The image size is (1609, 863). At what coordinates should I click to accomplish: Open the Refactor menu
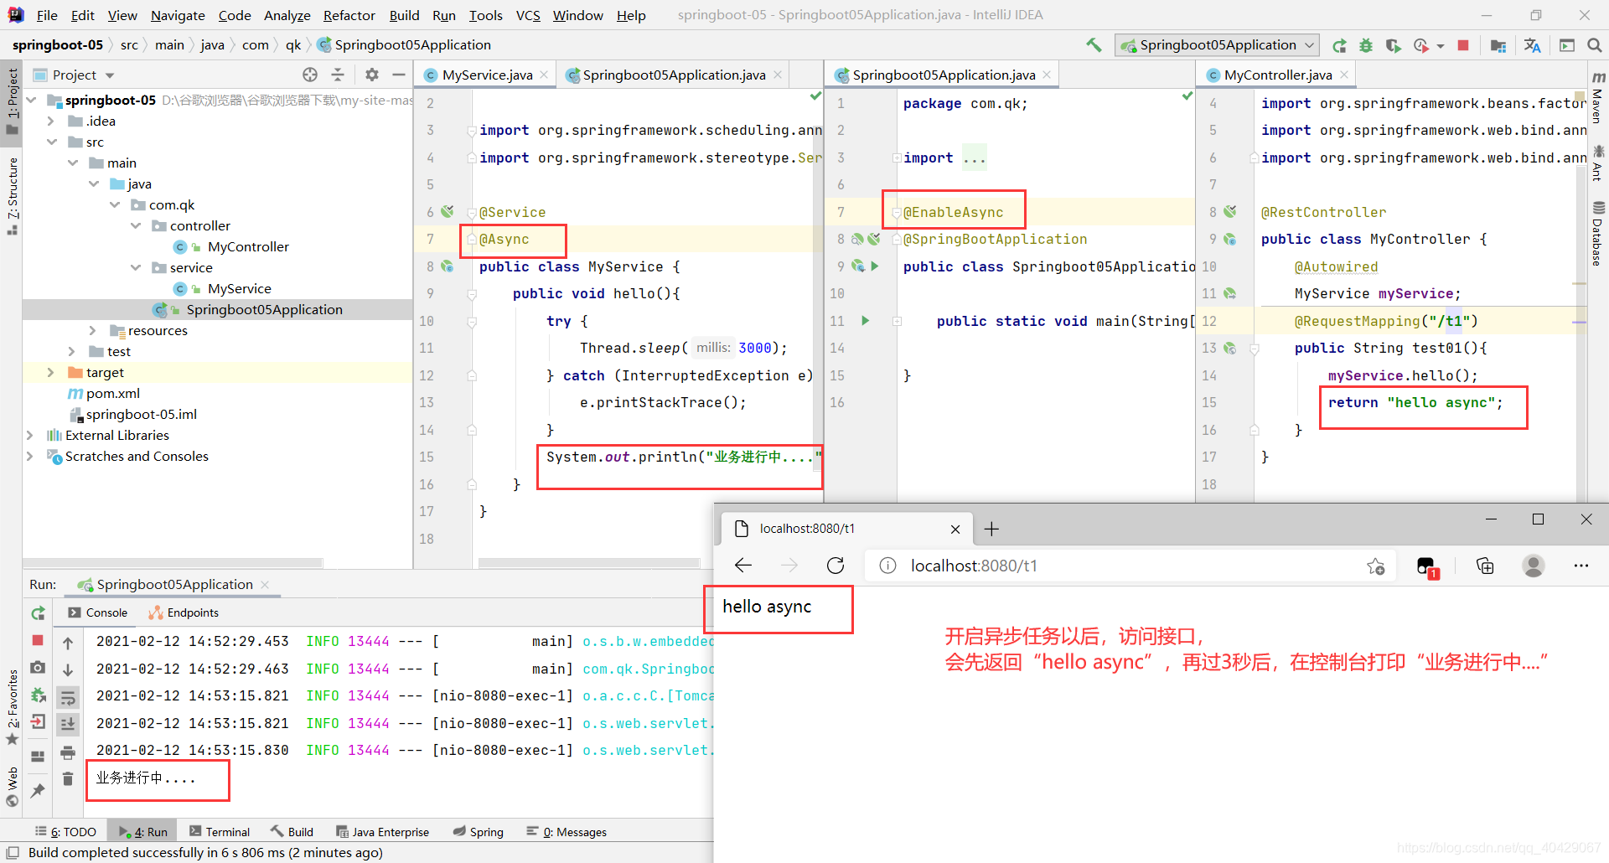349,15
